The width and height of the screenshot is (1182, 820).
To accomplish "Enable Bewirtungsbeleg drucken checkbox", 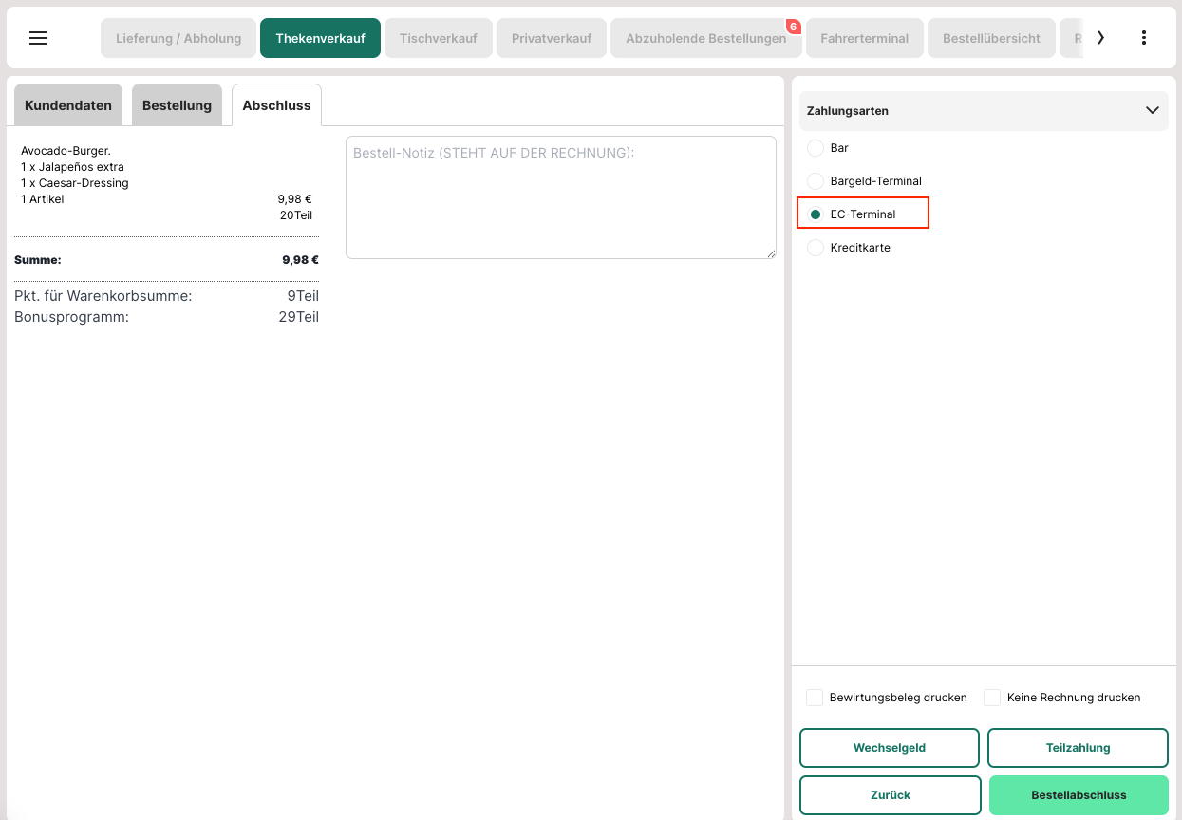I will tap(815, 698).
